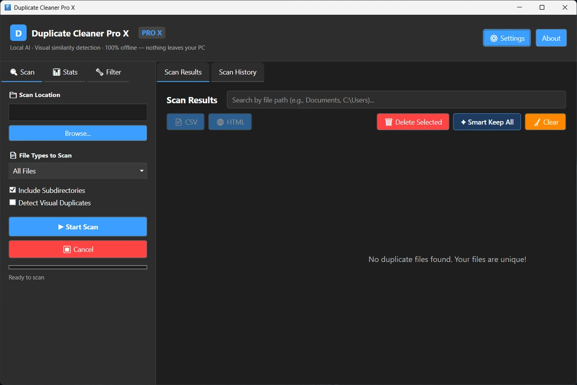
Task: Click the blue D app logo icon
Action: click(18, 33)
